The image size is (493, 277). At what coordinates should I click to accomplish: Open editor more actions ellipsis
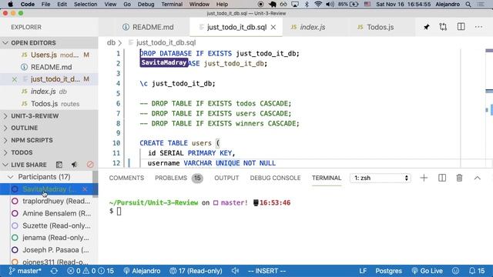point(478,27)
